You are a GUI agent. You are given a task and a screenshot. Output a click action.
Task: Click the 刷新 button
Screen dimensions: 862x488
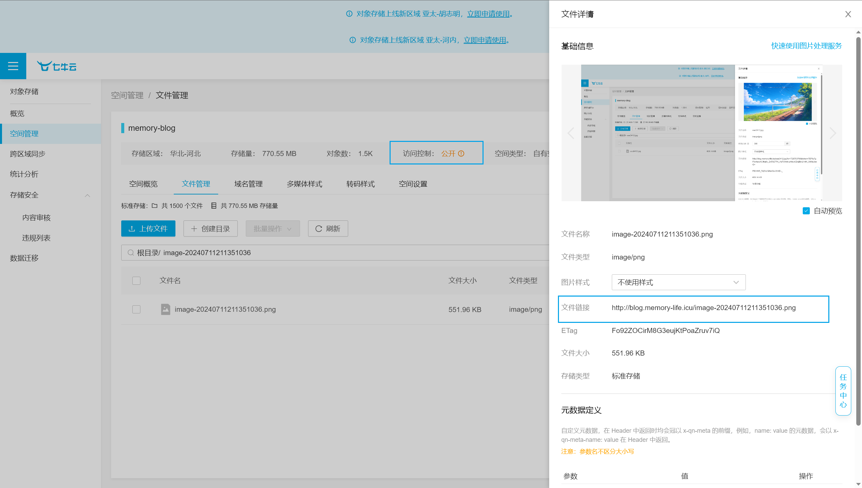click(x=328, y=229)
